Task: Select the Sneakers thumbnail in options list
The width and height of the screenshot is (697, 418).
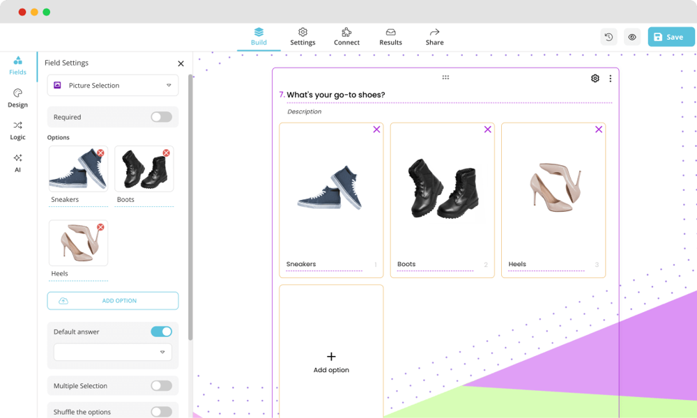Action: click(77, 169)
